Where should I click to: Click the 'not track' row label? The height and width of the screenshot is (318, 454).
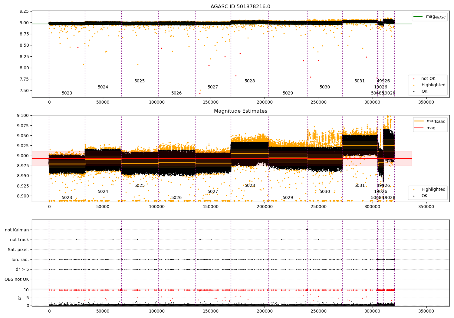tap(19, 240)
